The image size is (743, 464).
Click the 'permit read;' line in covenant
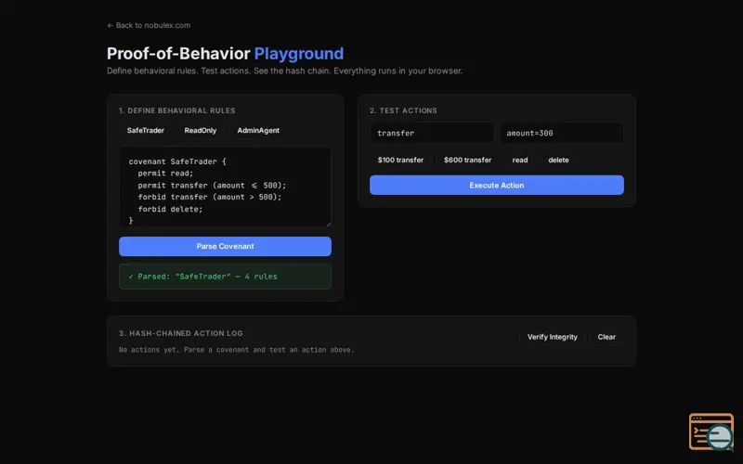165,174
